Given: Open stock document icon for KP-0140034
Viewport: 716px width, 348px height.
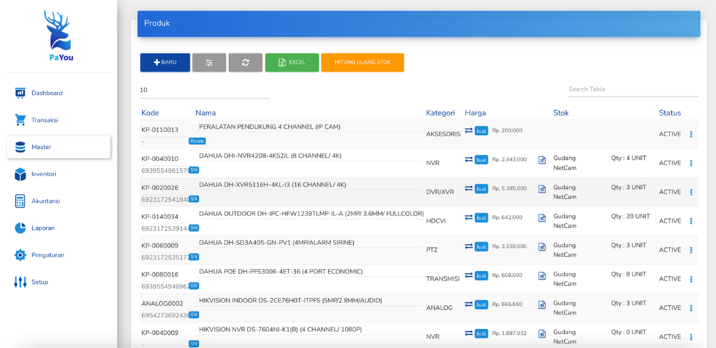Looking at the screenshot, I should (542, 218).
